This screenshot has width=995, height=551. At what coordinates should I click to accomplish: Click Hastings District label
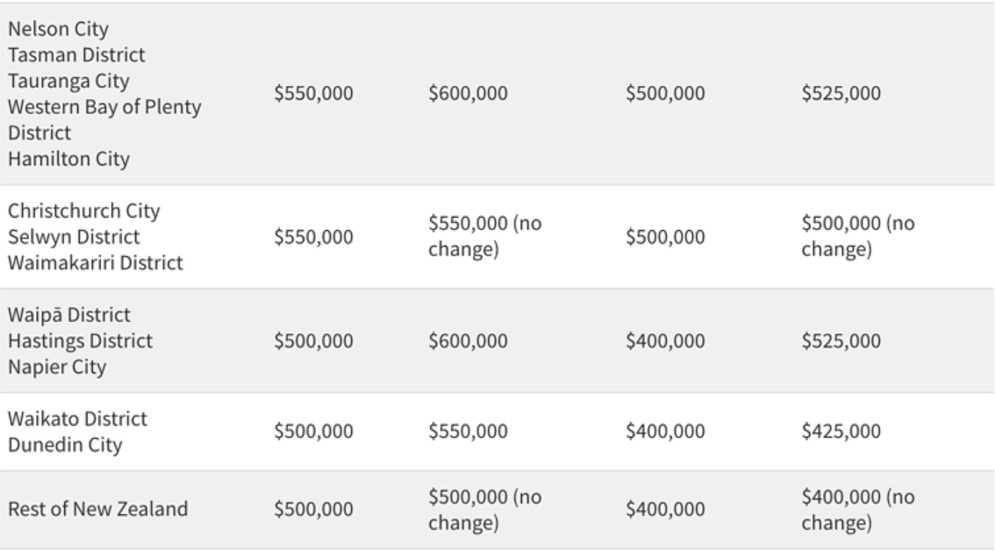tap(80, 341)
